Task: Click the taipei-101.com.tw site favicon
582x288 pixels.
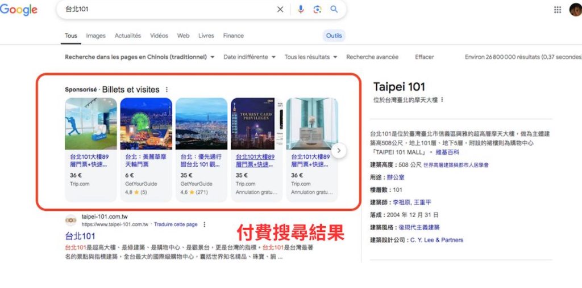Action: (x=70, y=221)
